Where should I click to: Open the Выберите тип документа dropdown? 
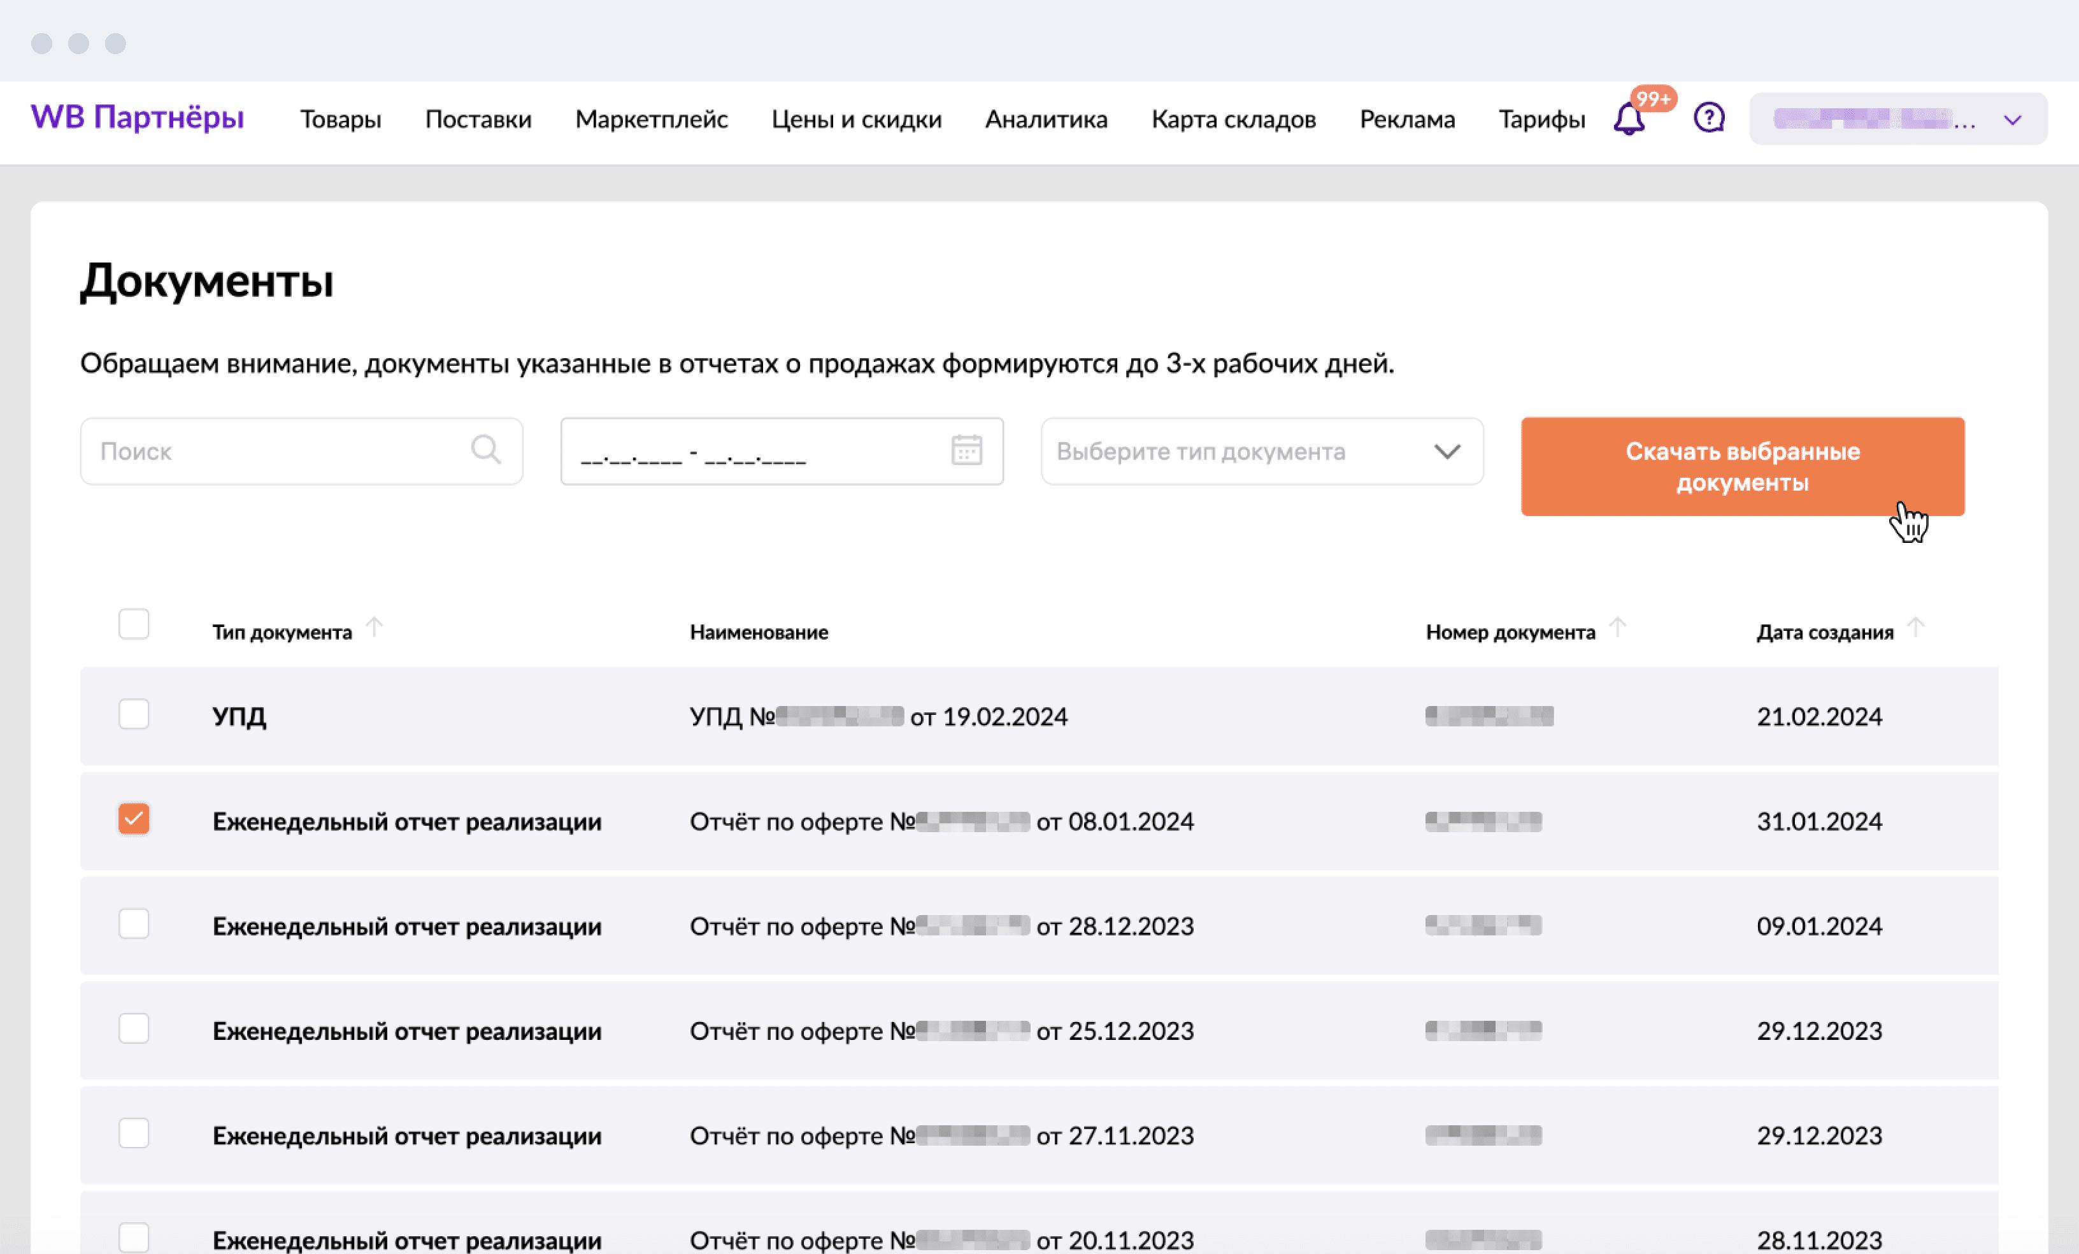[x=1262, y=452]
